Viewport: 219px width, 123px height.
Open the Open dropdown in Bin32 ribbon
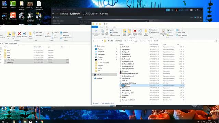pos(171,30)
